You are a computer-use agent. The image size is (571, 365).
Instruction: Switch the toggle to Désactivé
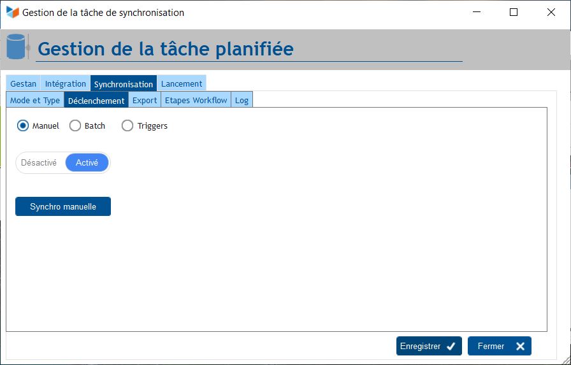40,163
